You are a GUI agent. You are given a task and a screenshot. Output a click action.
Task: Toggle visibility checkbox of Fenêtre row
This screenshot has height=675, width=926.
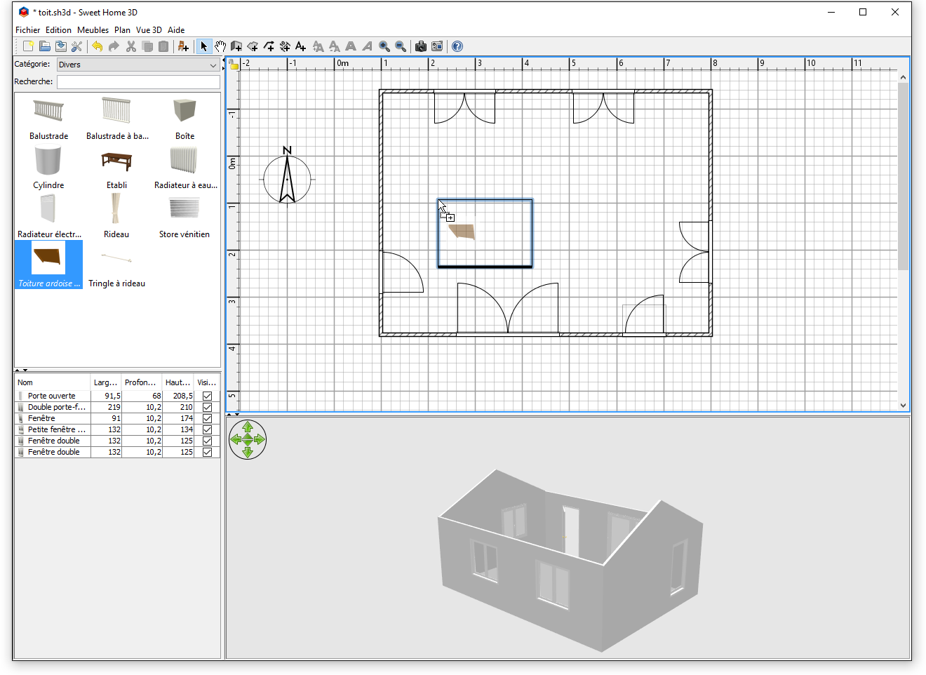pos(207,418)
